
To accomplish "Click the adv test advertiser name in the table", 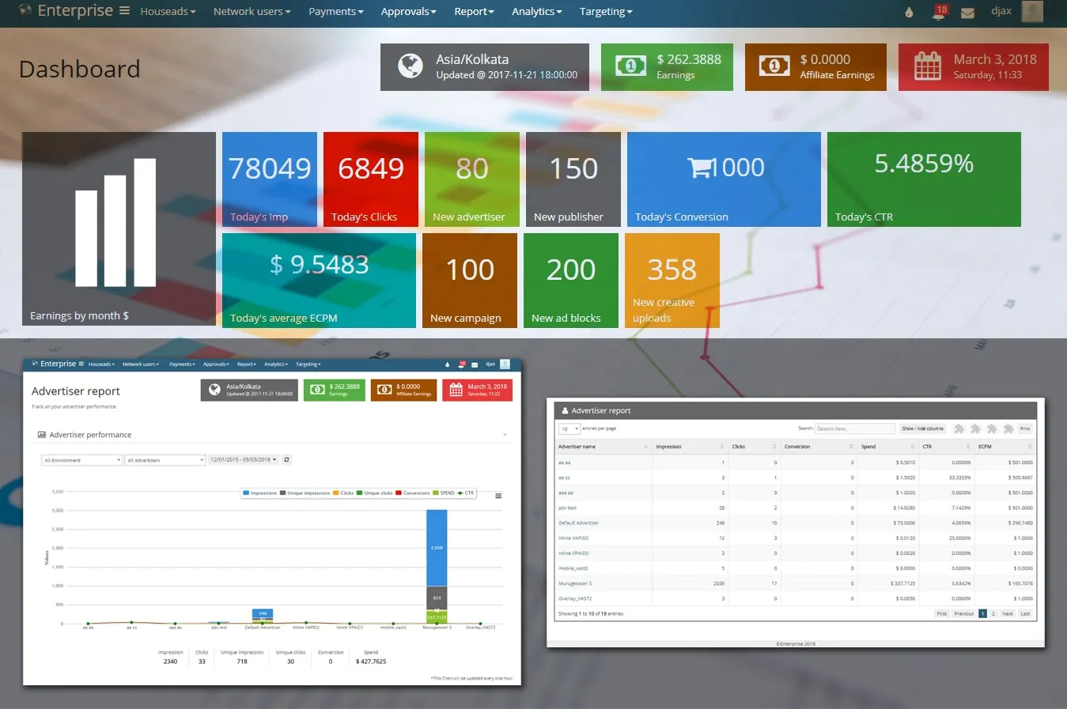I will tap(567, 508).
